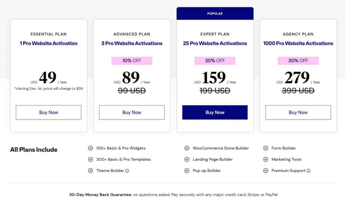
Task: Click checkmark icon next to WooCommerce Store Builder
Action: coord(187,148)
